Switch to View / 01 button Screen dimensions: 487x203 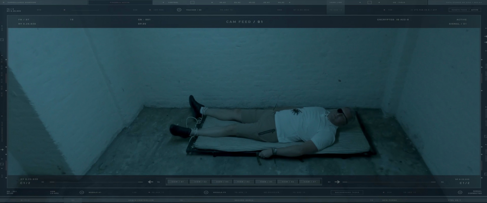pos(178,182)
